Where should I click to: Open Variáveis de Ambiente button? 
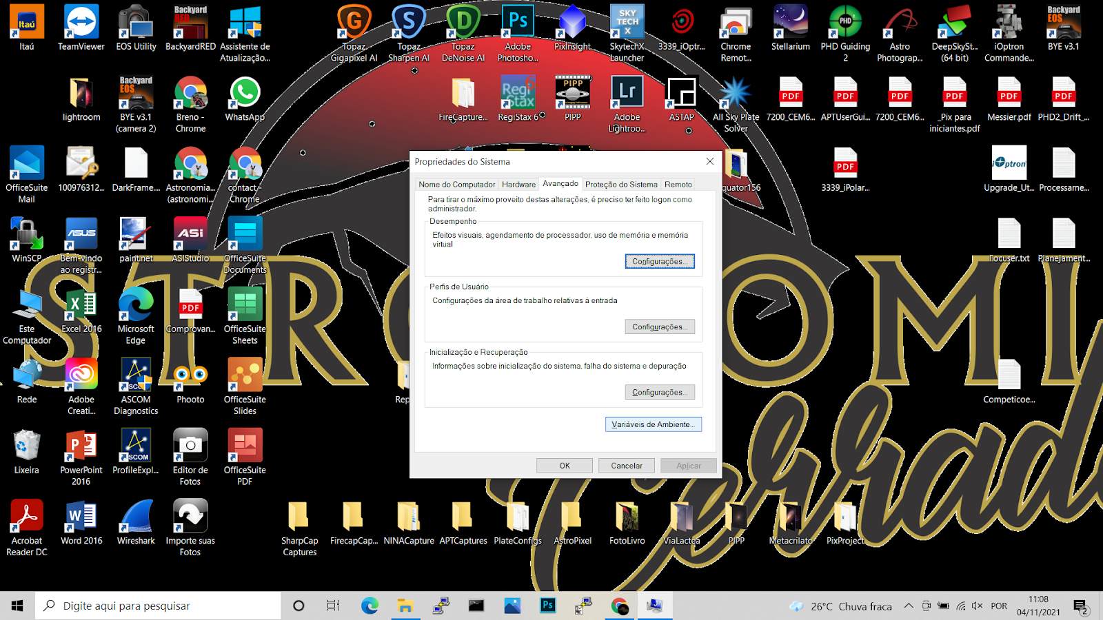tap(654, 424)
